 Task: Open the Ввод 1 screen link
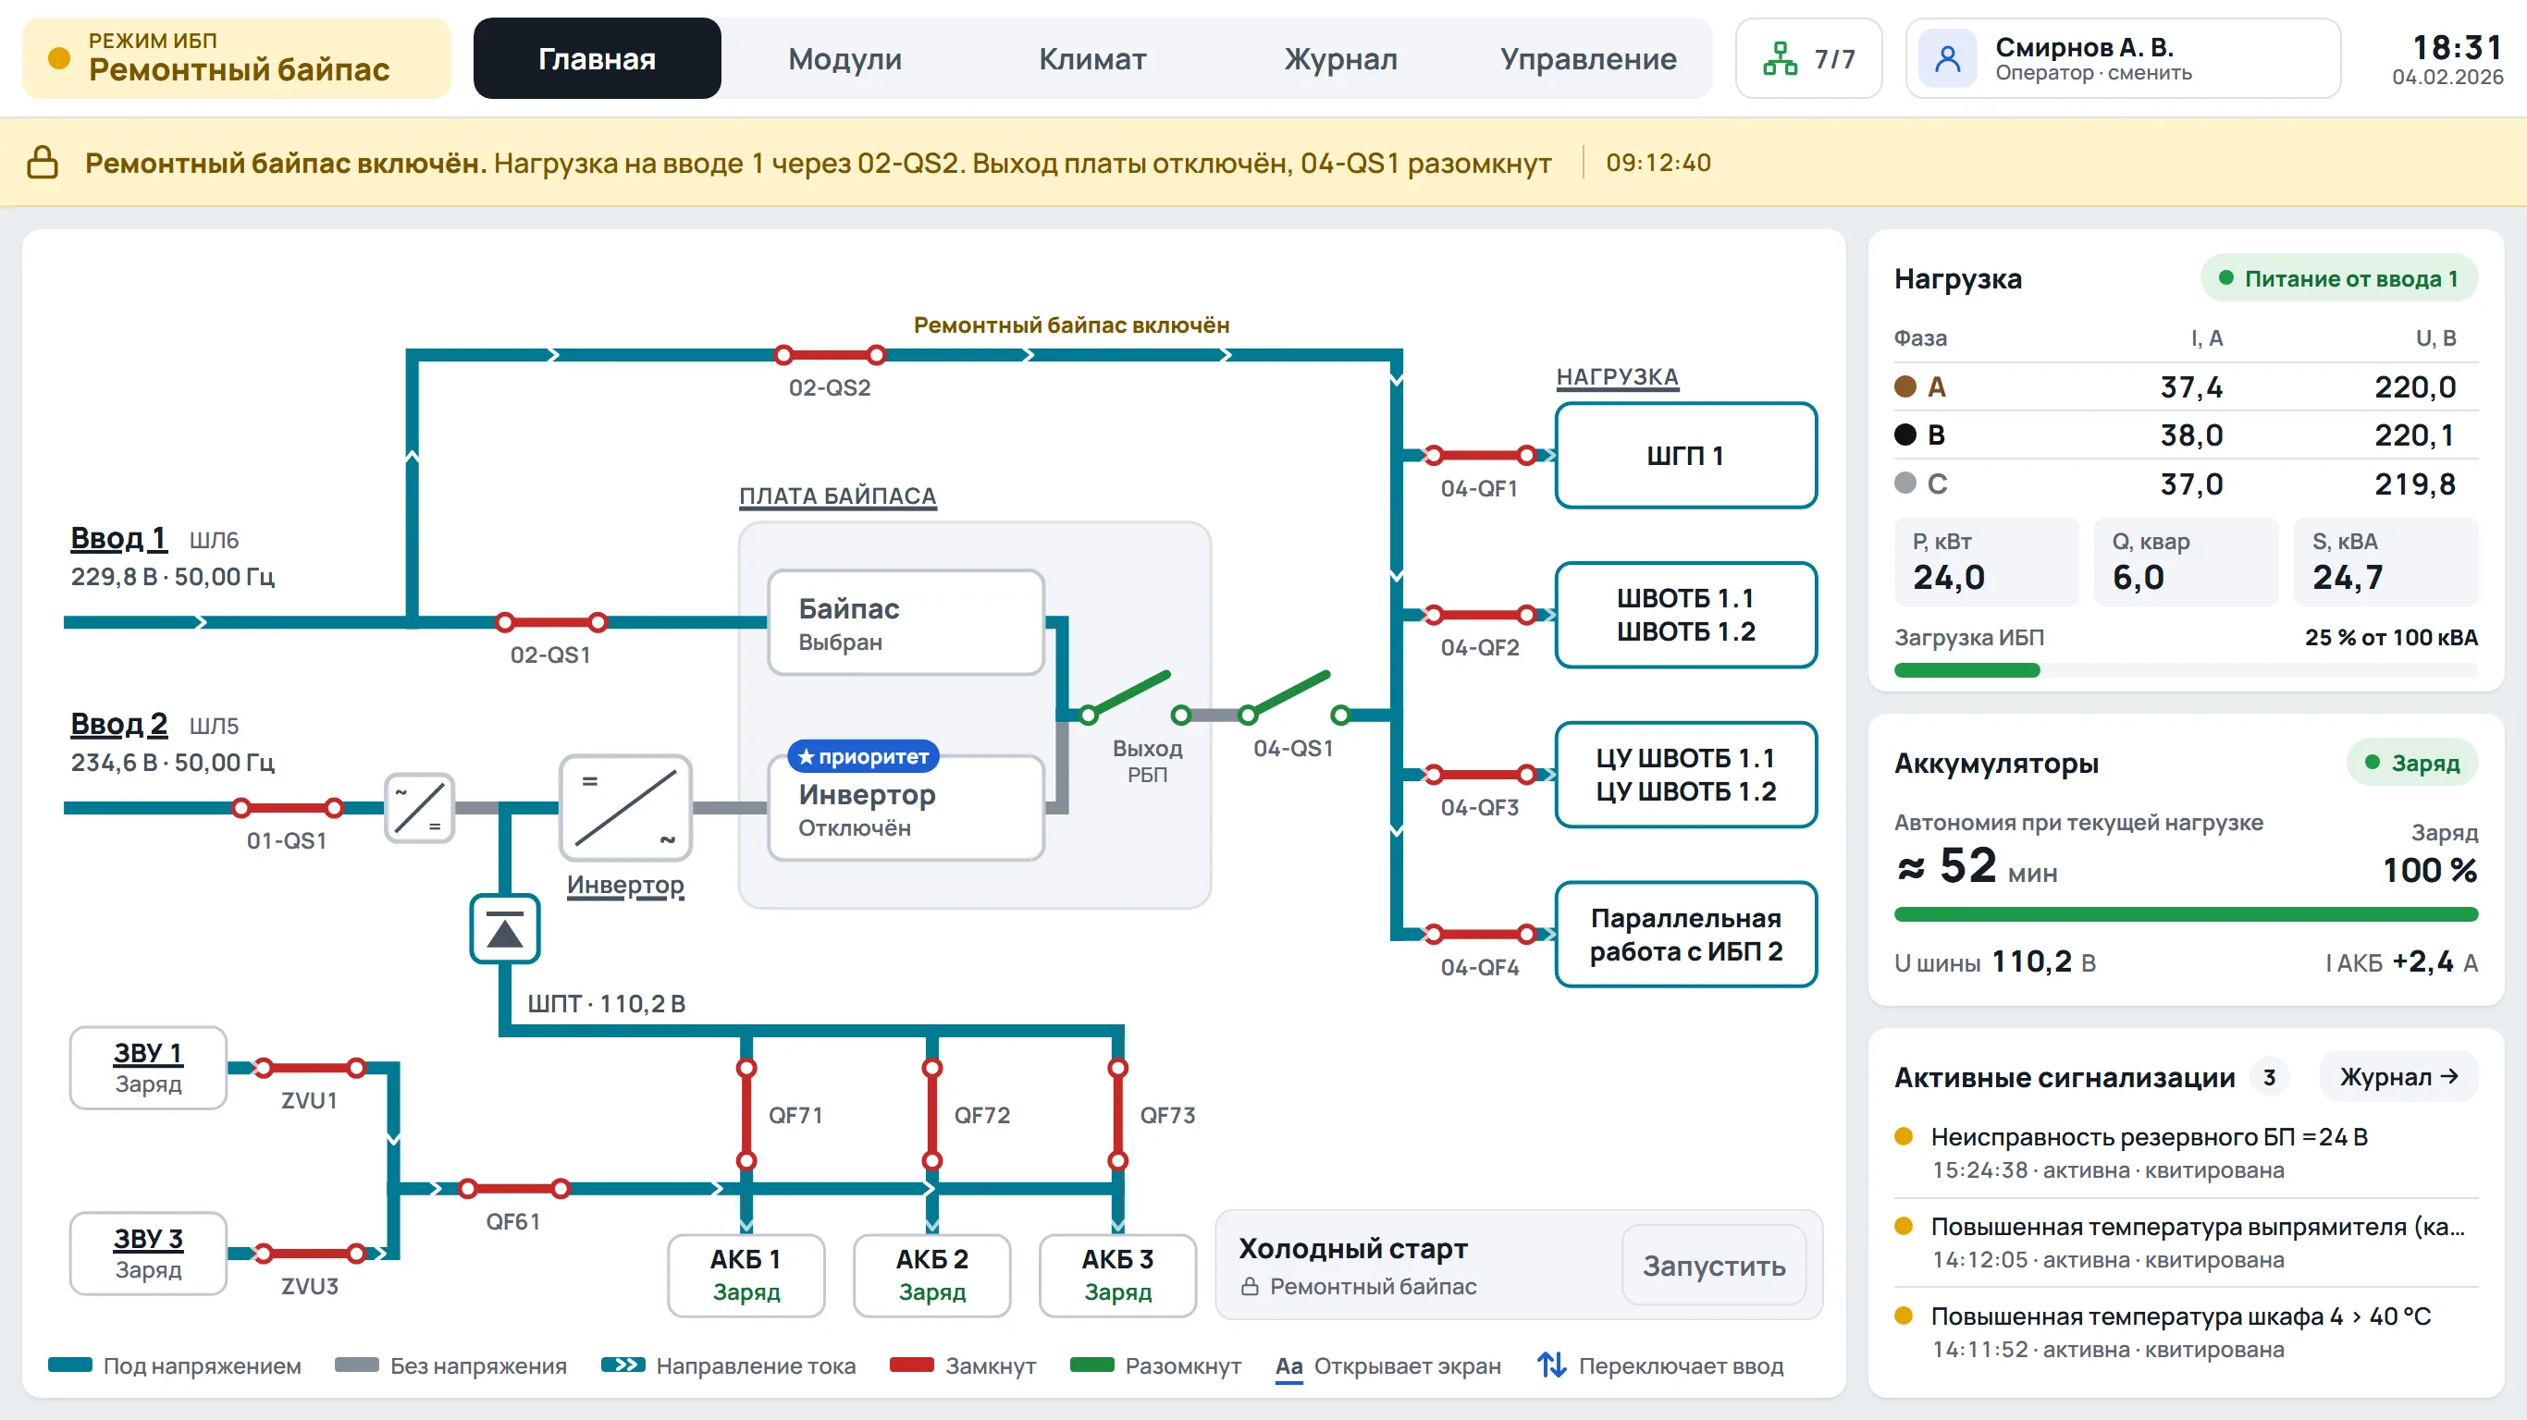pyautogui.click(x=118, y=538)
